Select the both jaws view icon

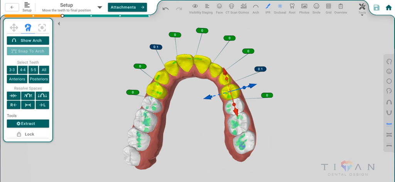tap(389, 134)
